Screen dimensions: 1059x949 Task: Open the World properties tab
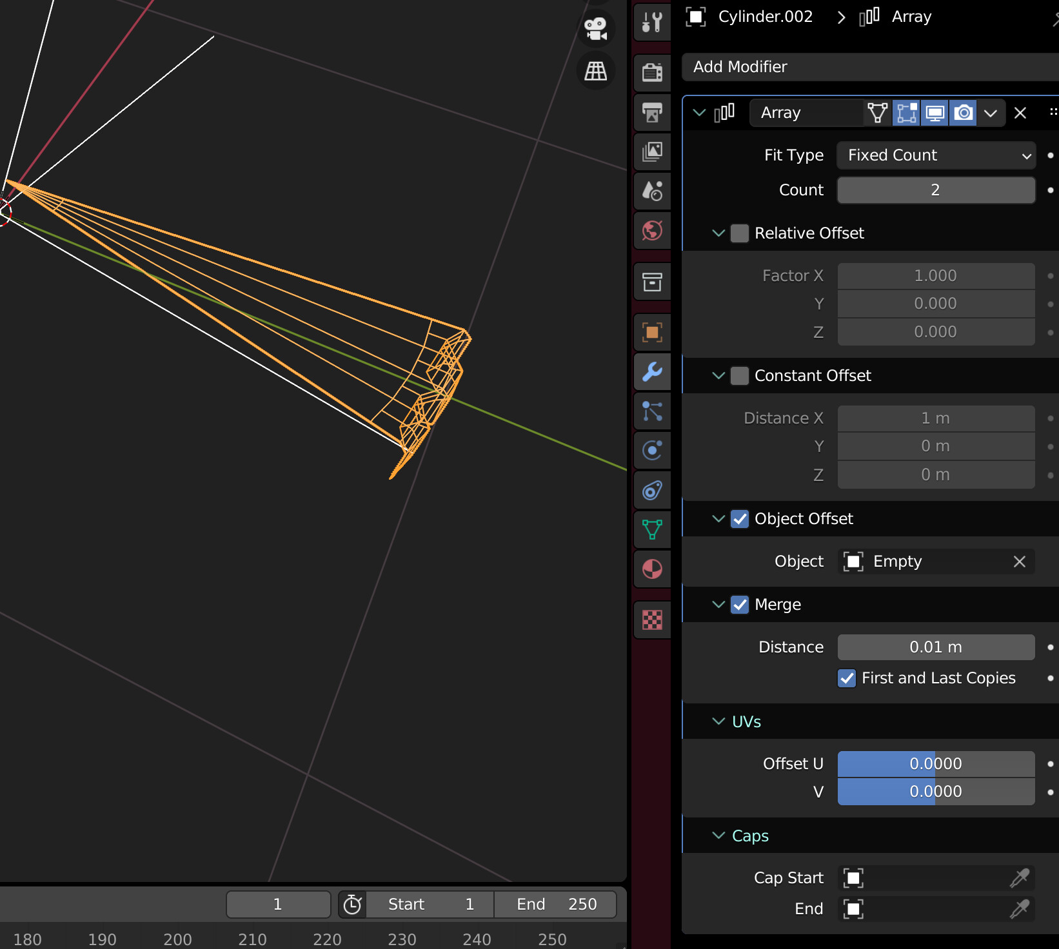pyautogui.click(x=652, y=230)
